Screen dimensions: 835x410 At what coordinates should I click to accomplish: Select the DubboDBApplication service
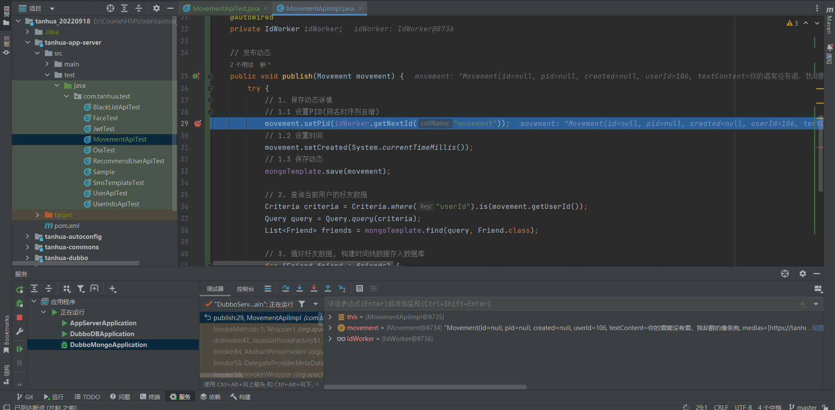coord(102,334)
